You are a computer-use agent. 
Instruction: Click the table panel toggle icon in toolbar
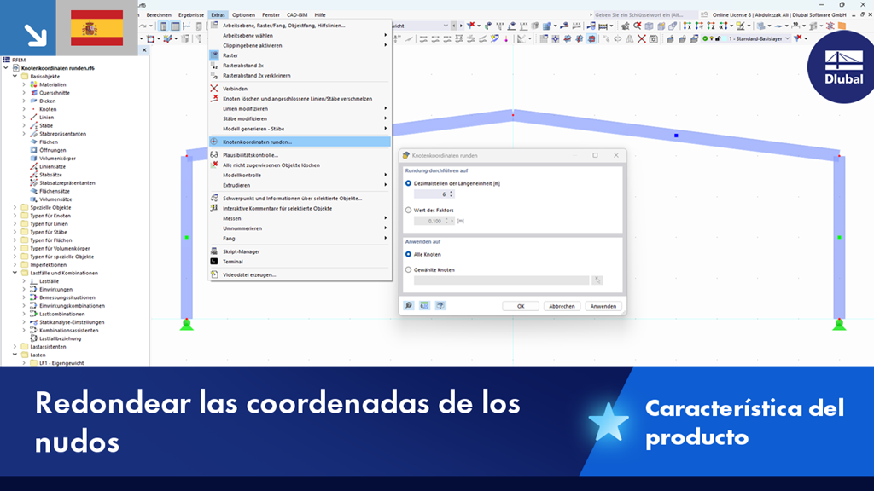click(x=175, y=26)
